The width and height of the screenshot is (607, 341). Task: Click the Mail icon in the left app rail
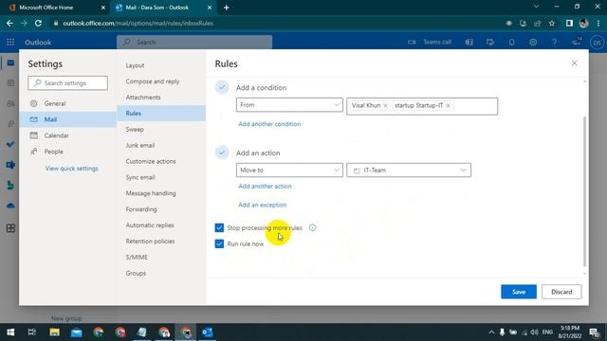coord(10,63)
